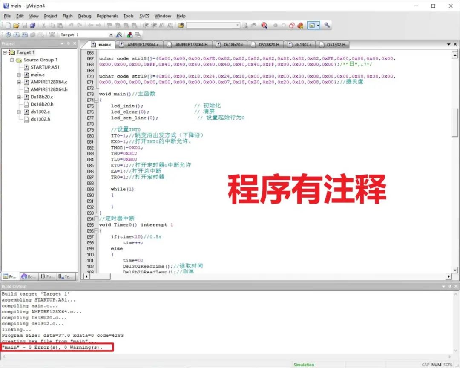Toggle the window layout icon
Viewport: 460px width, 368px height.
click(311, 26)
